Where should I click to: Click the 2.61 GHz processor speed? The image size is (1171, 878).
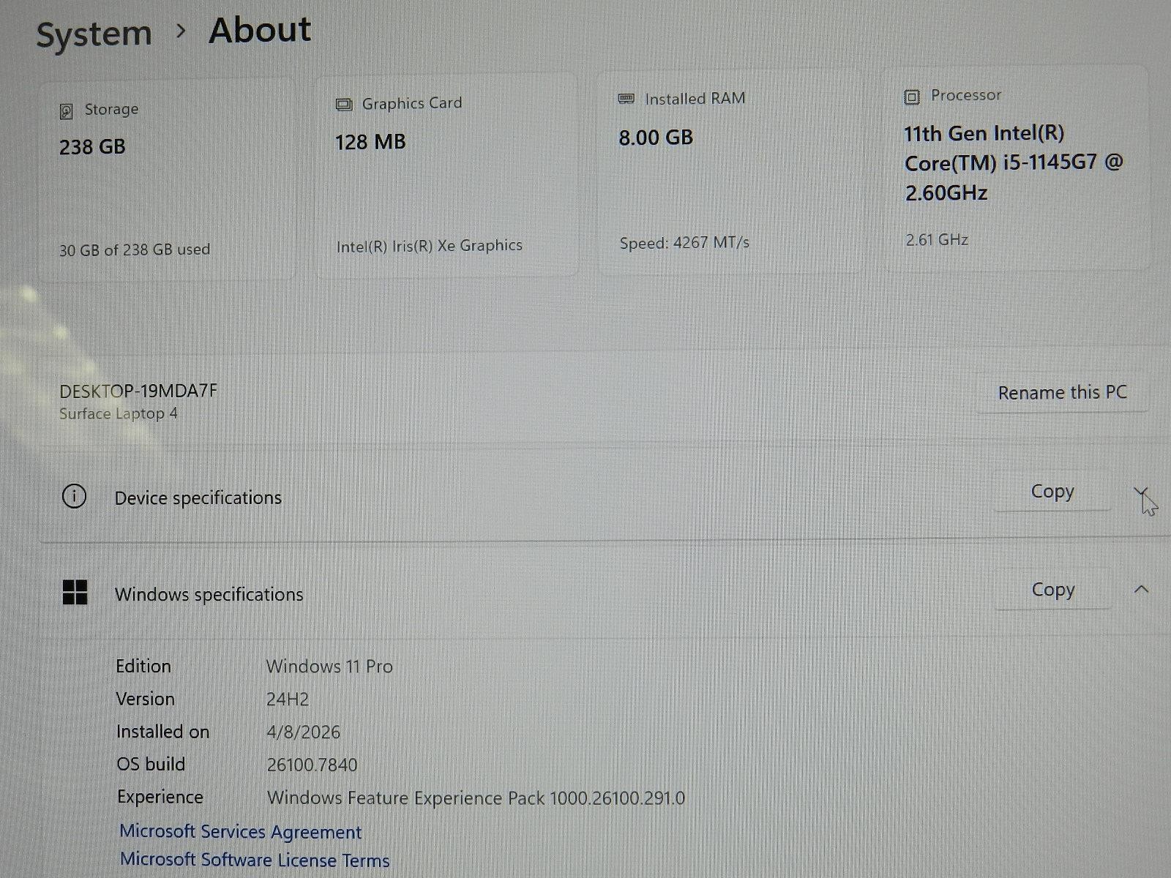[x=937, y=239]
